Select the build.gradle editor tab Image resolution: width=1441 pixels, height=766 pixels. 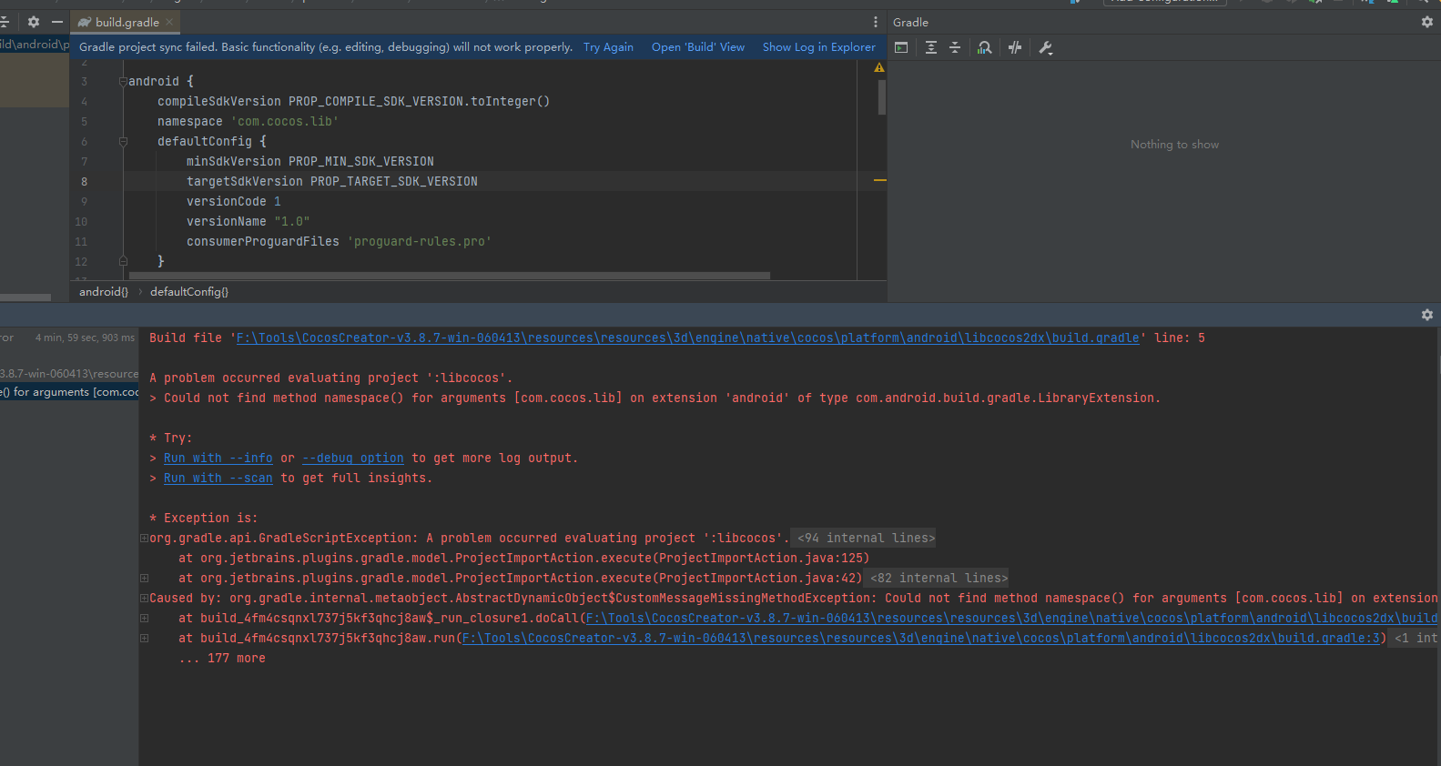(127, 22)
